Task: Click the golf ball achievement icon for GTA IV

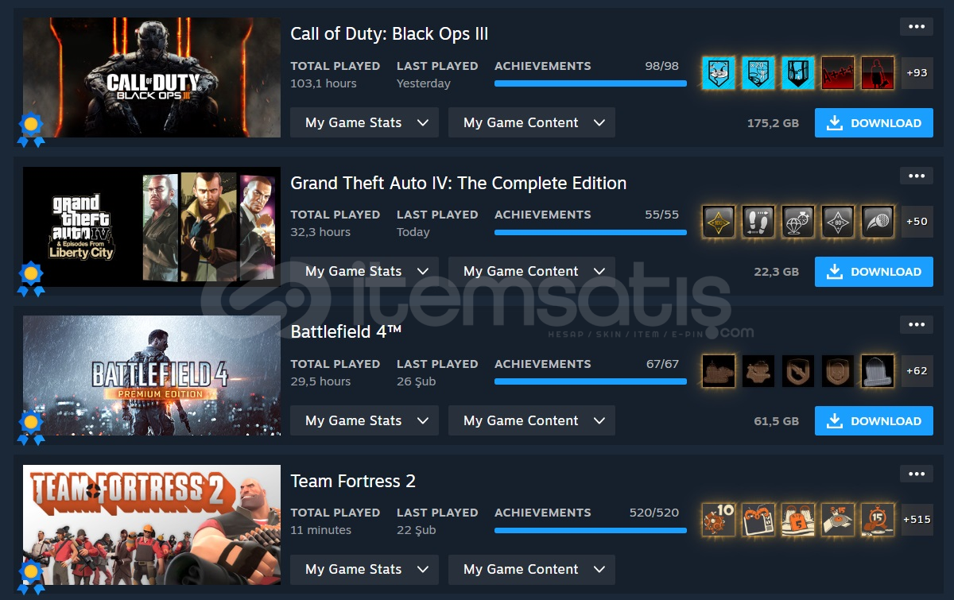Action: tap(878, 222)
